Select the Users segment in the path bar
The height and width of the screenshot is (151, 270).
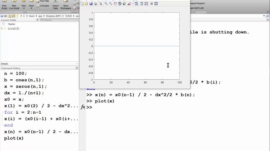[32, 16]
